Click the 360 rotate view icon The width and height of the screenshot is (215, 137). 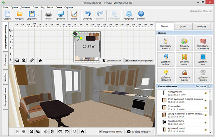tap(17, 132)
